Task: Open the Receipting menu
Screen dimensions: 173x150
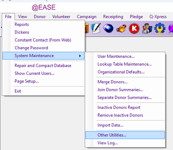Action: coord(113,17)
